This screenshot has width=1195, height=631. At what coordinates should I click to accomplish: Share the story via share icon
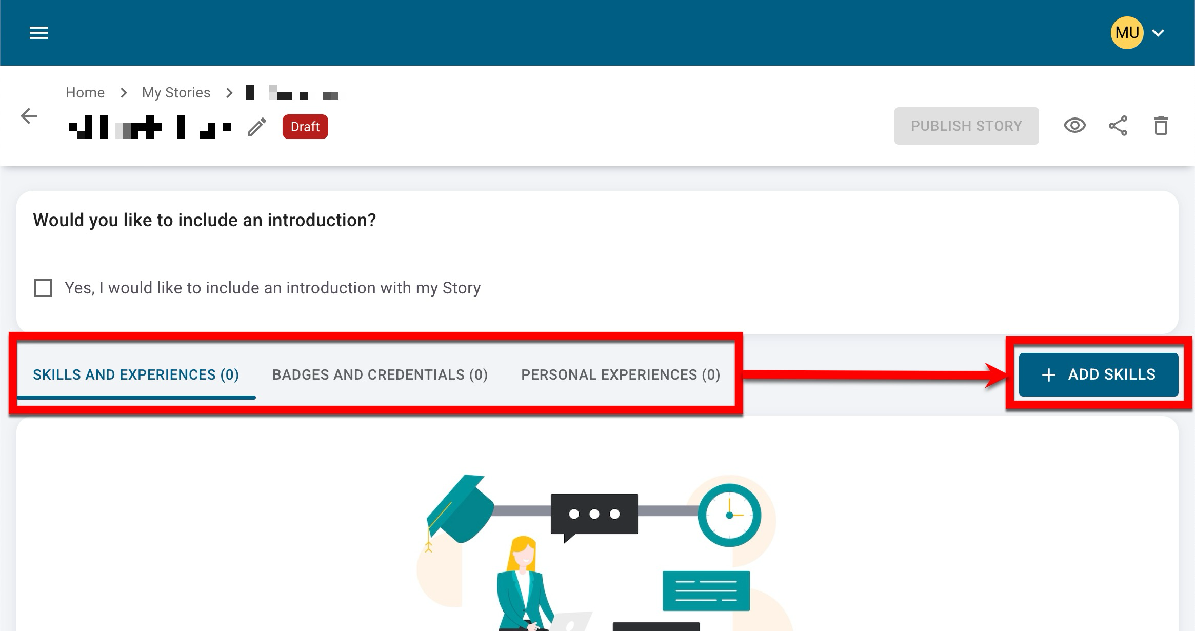tap(1118, 126)
